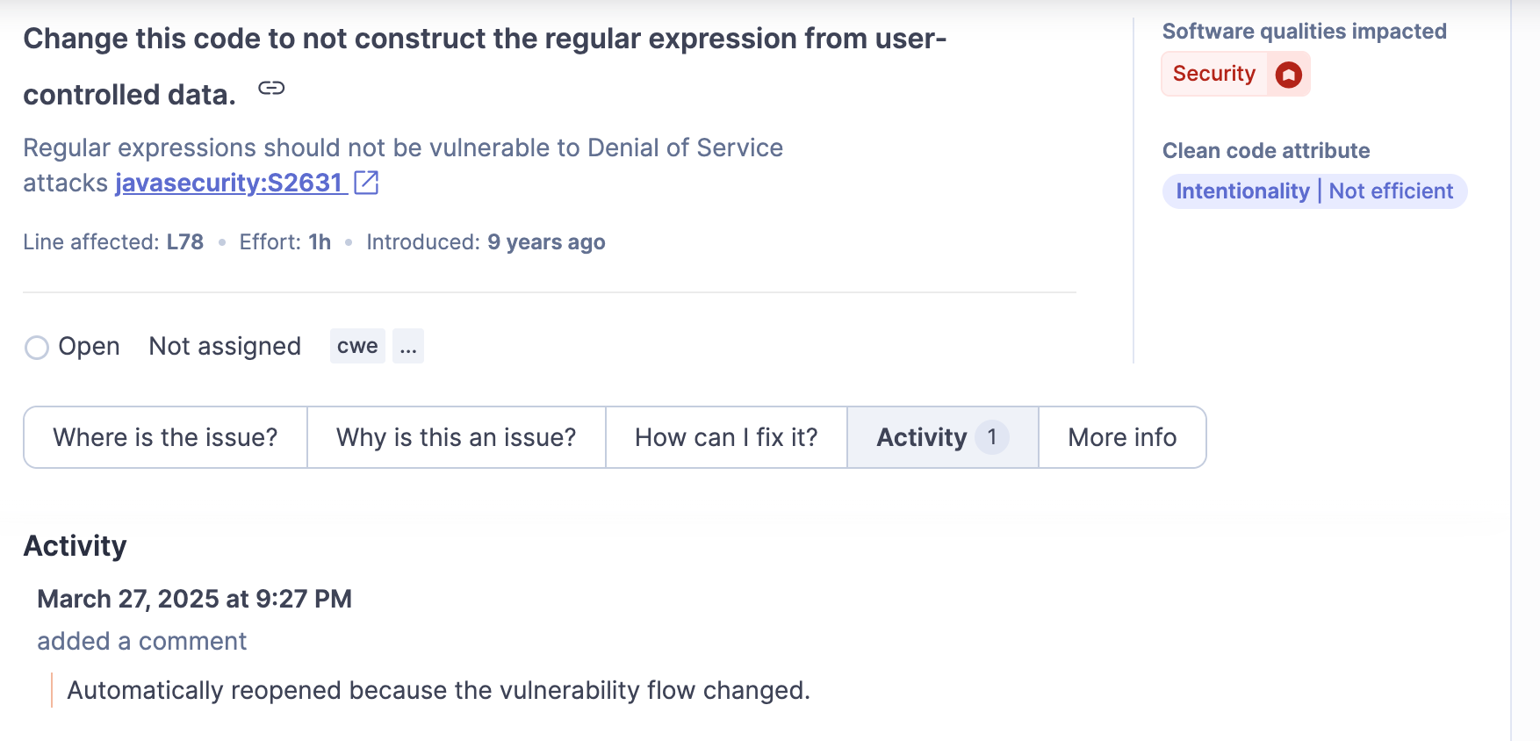Viewport: 1540px width, 741px height.
Task: Select the cwe tag
Action: pos(357,347)
